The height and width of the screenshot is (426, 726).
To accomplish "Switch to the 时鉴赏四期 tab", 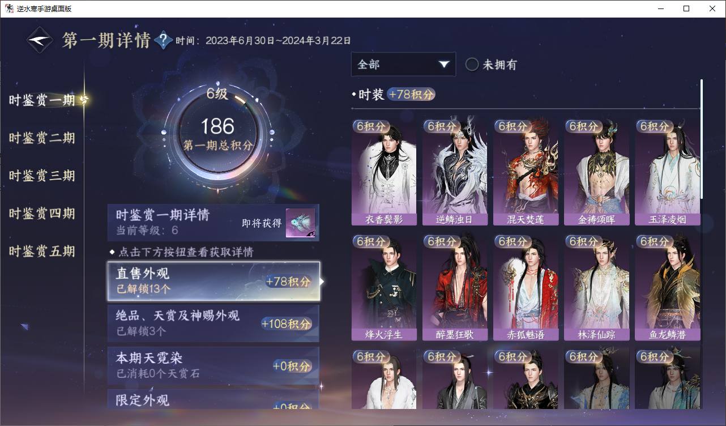I will pos(42,214).
